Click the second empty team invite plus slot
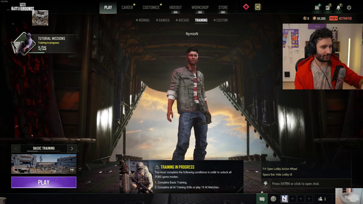The width and height of the screenshot is (363, 204). pyautogui.click(x=301, y=199)
